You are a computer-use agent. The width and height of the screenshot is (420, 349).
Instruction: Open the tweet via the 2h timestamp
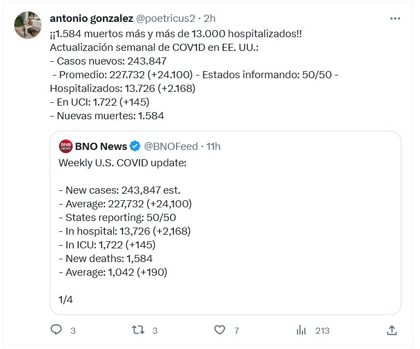(209, 19)
